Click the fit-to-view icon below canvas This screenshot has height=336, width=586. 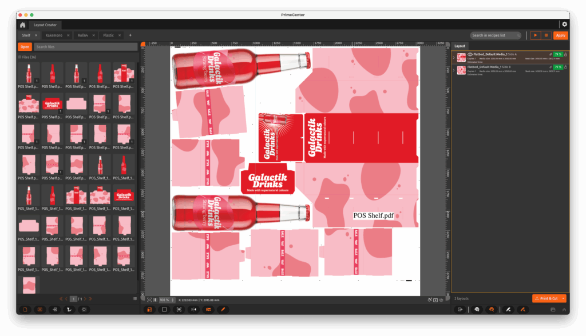(x=179, y=309)
